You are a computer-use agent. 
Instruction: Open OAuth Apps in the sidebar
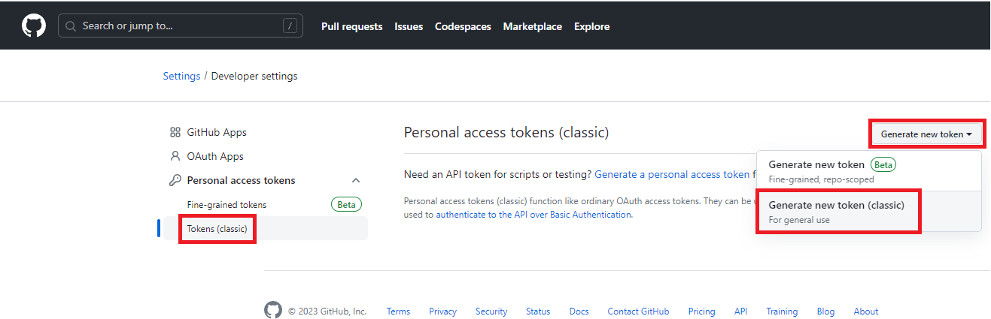215,156
